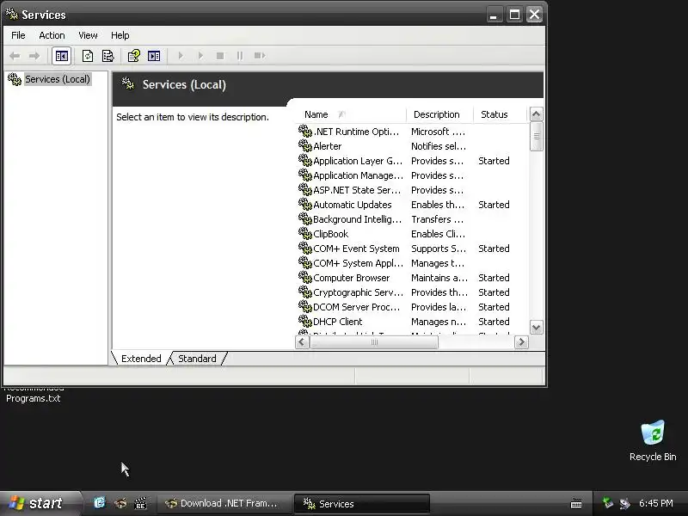Viewport: 688px width, 516px height.
Task: Open the Windows Start menu
Action: pos(40,503)
